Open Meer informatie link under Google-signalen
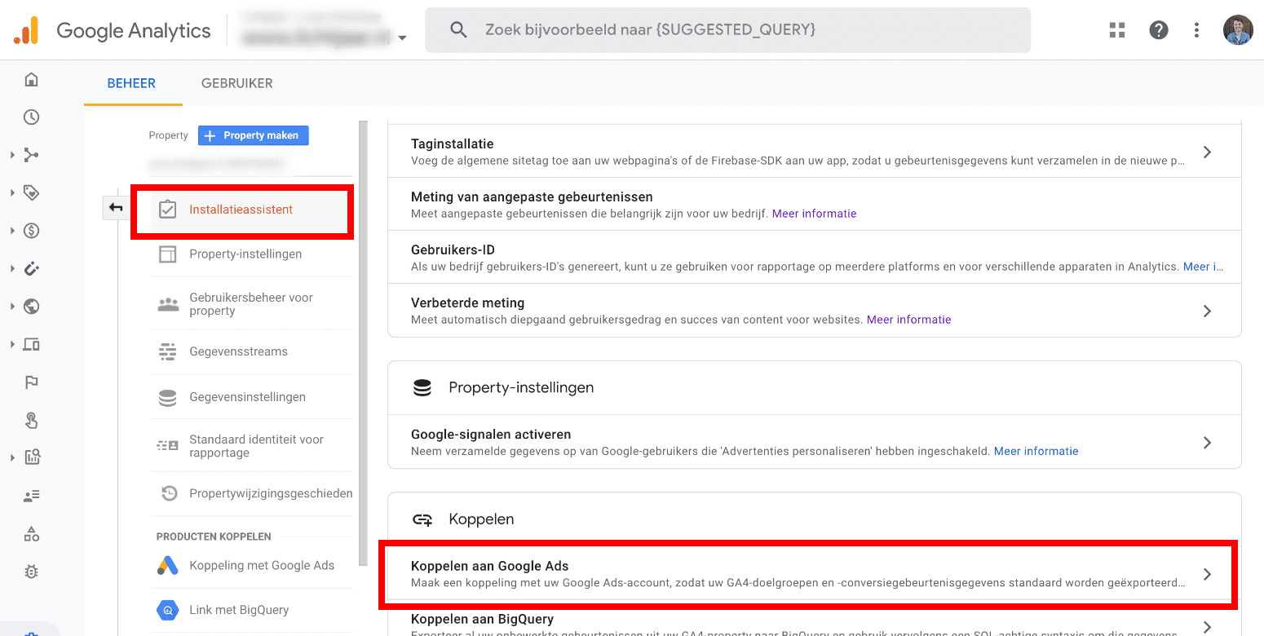Image resolution: width=1264 pixels, height=636 pixels. point(1036,451)
